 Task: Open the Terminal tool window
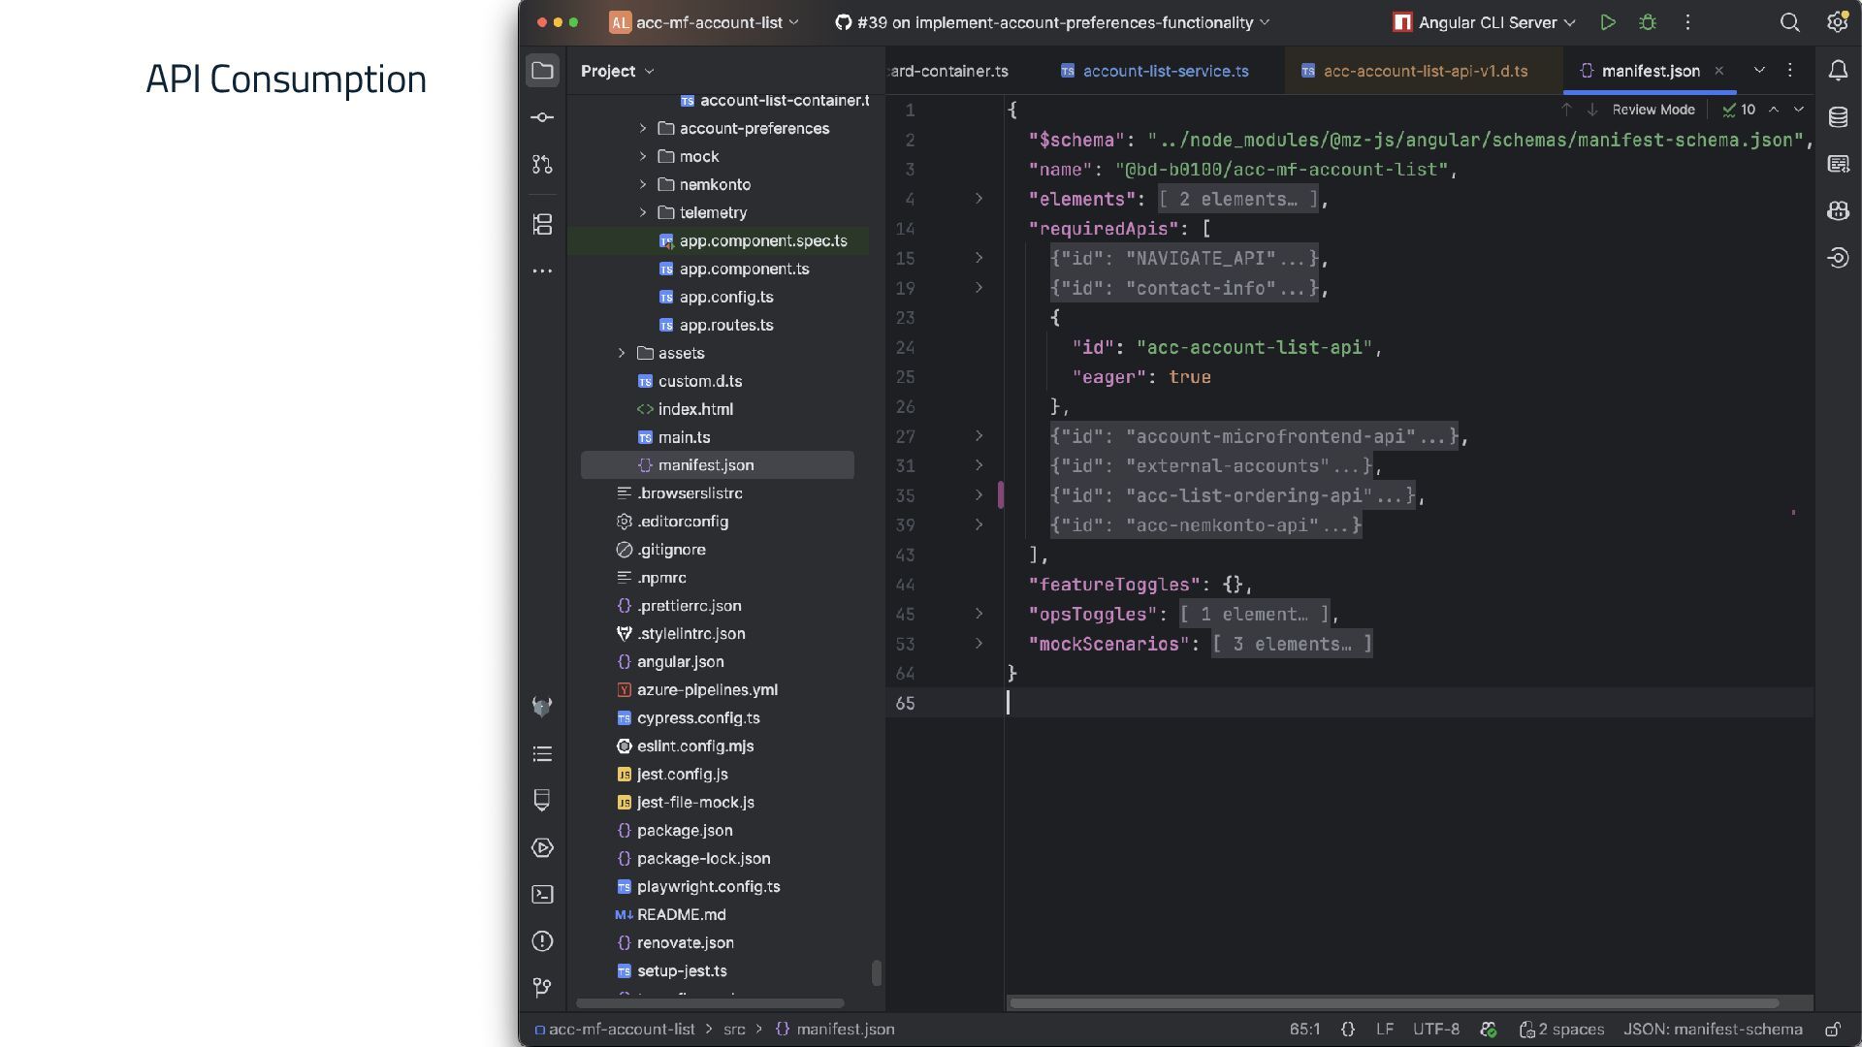pyautogui.click(x=543, y=895)
